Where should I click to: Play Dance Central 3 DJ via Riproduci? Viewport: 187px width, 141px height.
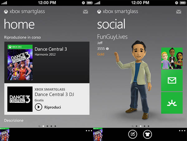pos(38,107)
